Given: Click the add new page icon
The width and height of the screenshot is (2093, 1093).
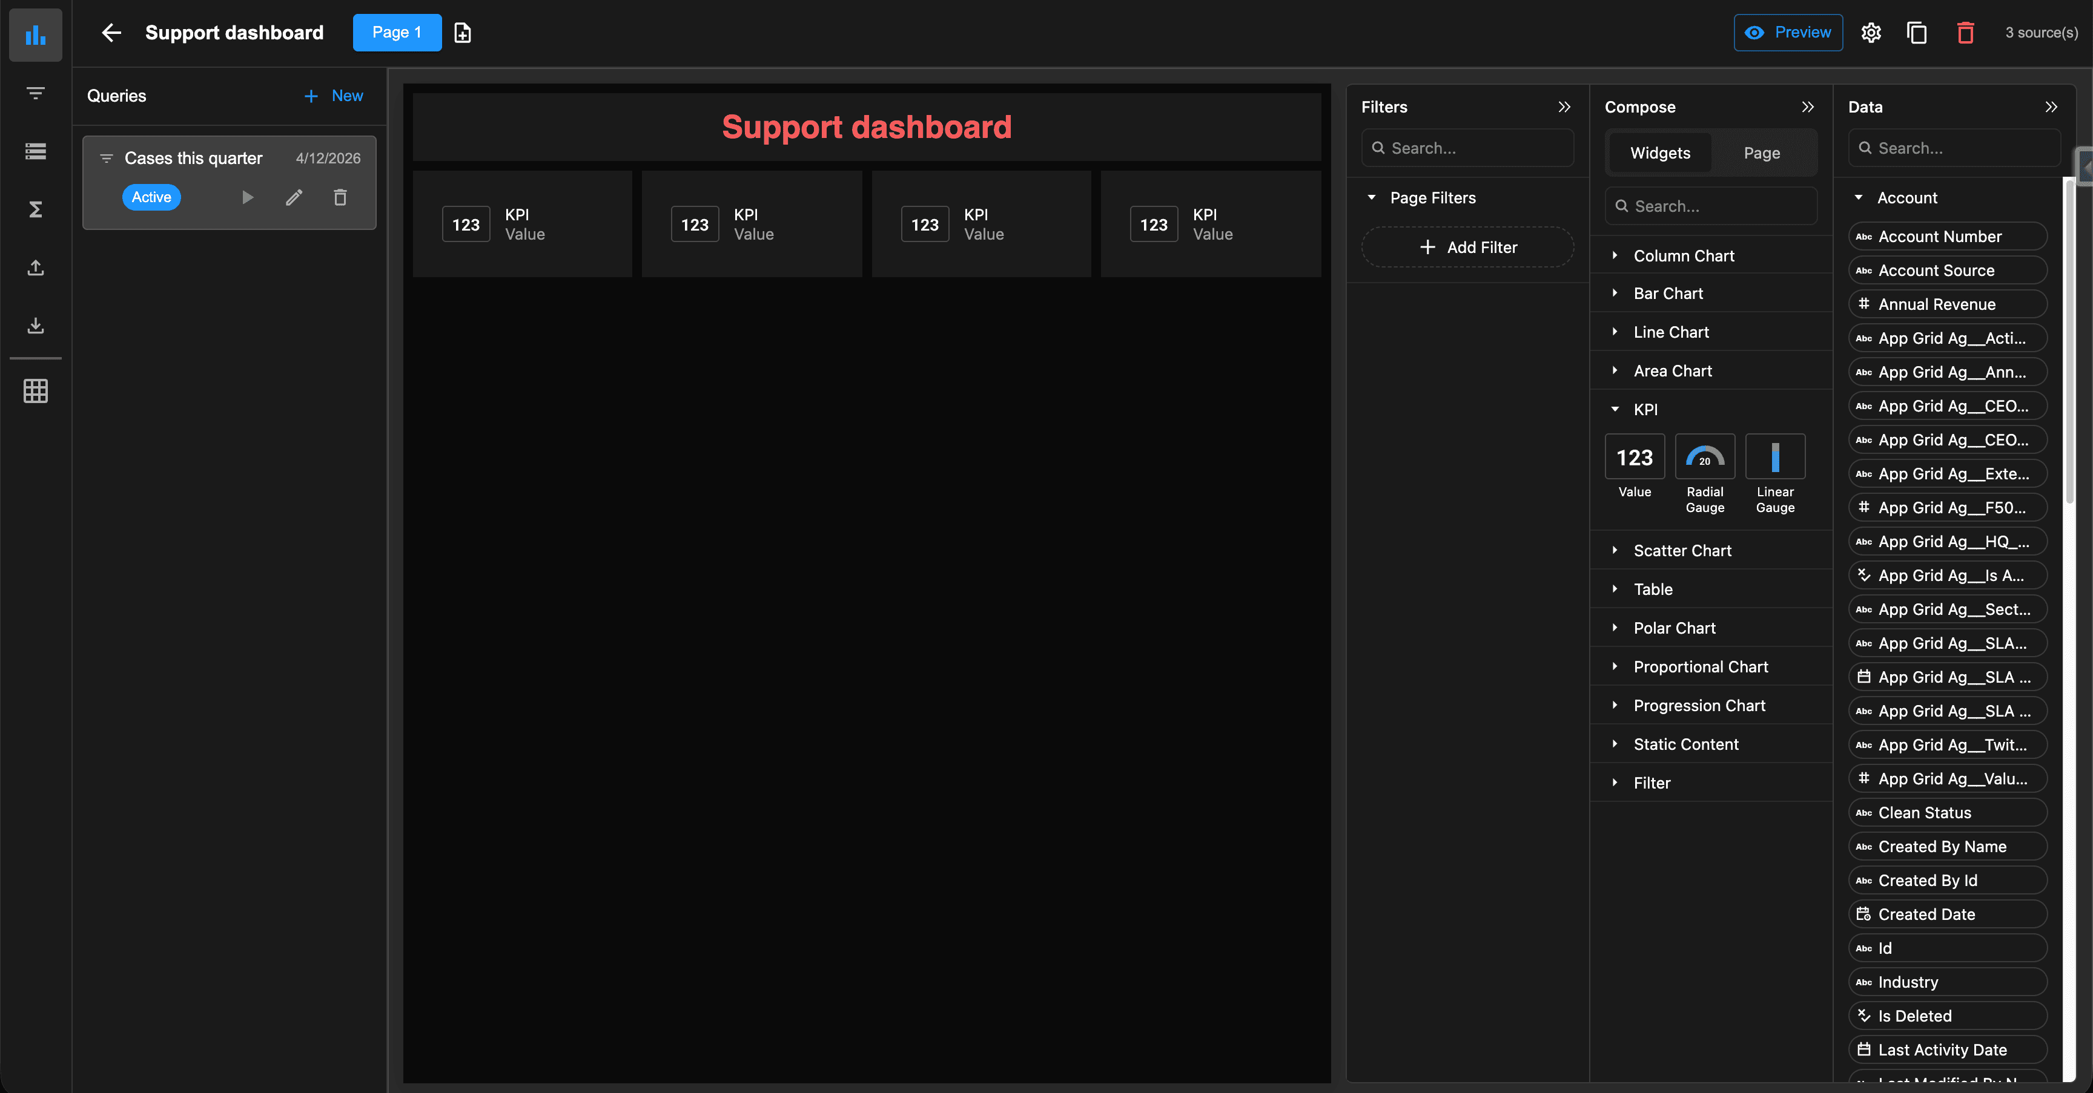Looking at the screenshot, I should coord(462,33).
